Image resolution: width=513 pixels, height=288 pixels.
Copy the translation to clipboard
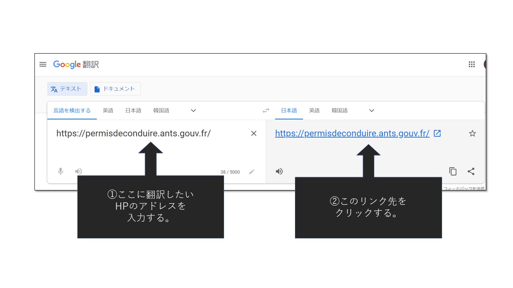[453, 172]
